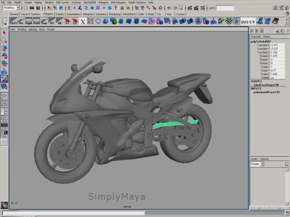Activate the Scale tool

coord(4,64)
